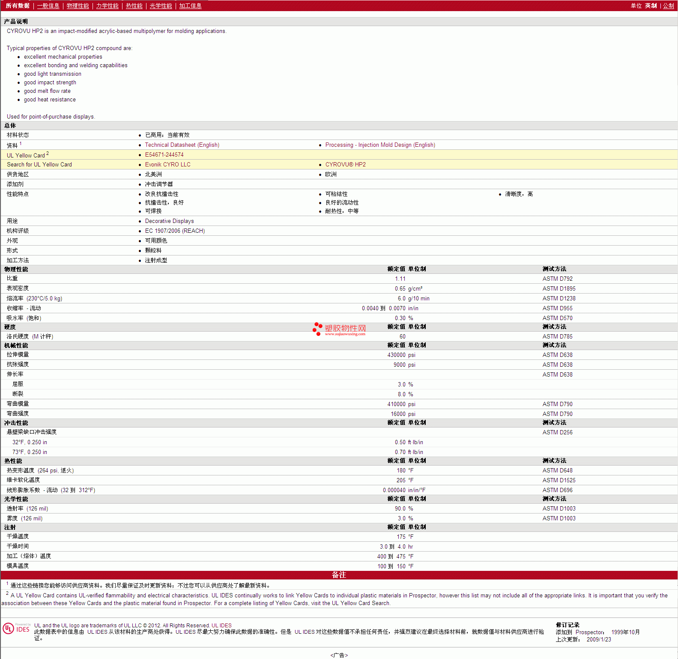The height and width of the screenshot is (659, 678).
Task: Go to 加工信息 tab
Action: [190, 6]
